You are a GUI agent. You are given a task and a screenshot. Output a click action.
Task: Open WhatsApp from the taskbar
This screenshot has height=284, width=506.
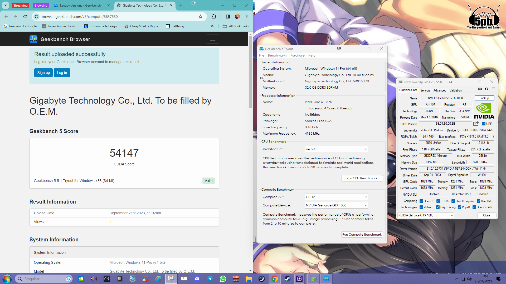[x=223, y=279]
